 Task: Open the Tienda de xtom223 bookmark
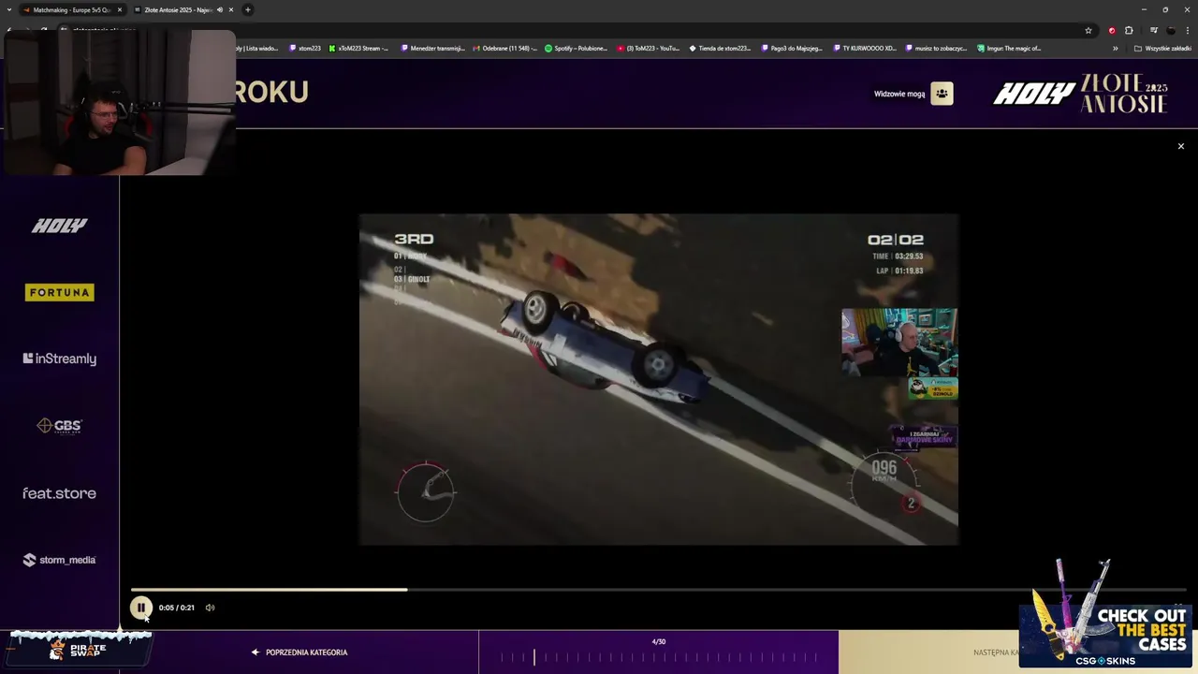[721, 48]
